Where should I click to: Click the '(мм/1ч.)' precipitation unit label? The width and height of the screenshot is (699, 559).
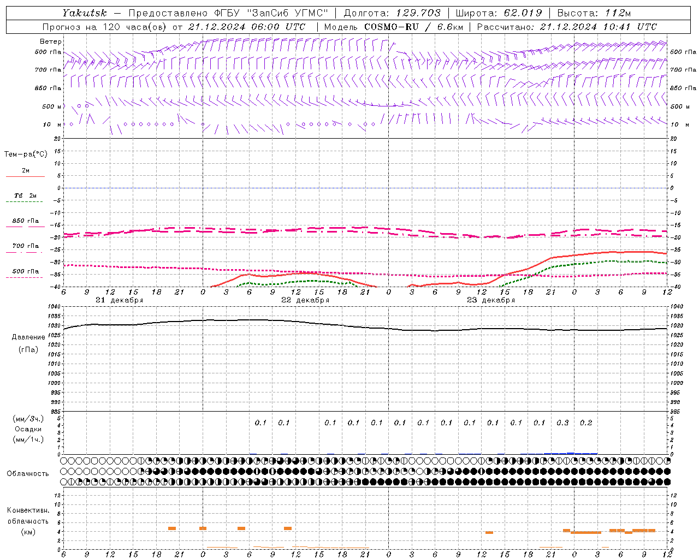[x=28, y=439]
